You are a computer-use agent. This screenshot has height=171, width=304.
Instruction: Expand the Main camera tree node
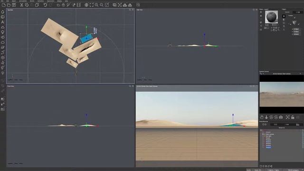point(263,134)
